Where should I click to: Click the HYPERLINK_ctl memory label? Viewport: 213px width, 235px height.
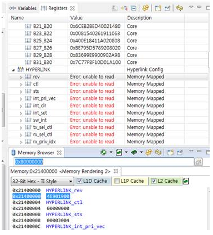pos(64,202)
